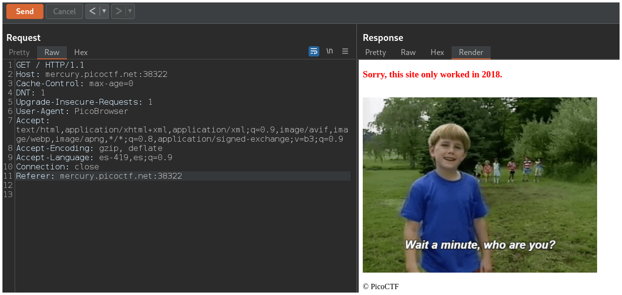Go back to previous request in history
This screenshot has height=295, width=622.
pyautogui.click(x=92, y=11)
